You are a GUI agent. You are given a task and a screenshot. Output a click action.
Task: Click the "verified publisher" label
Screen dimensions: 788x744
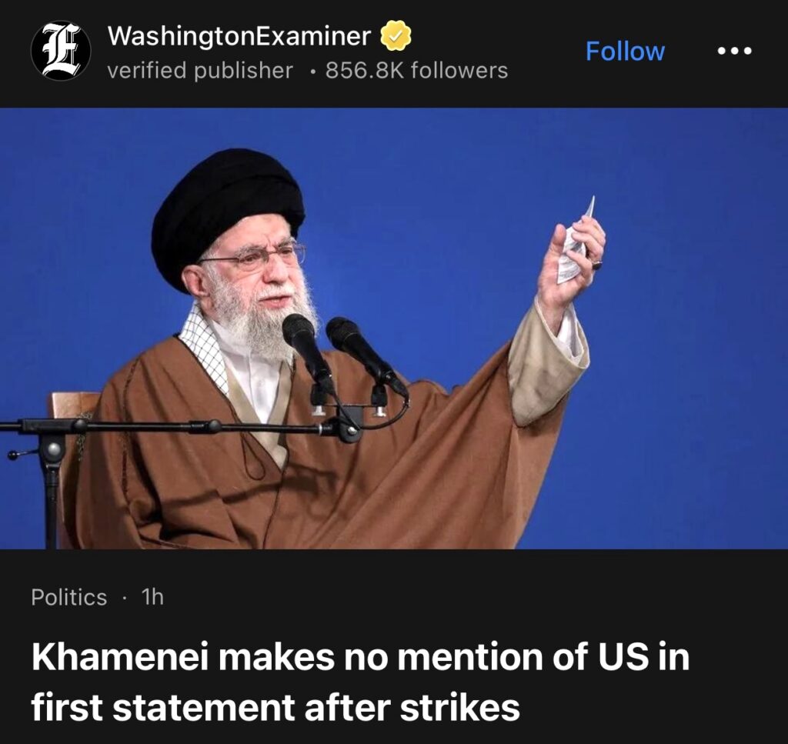[200, 70]
